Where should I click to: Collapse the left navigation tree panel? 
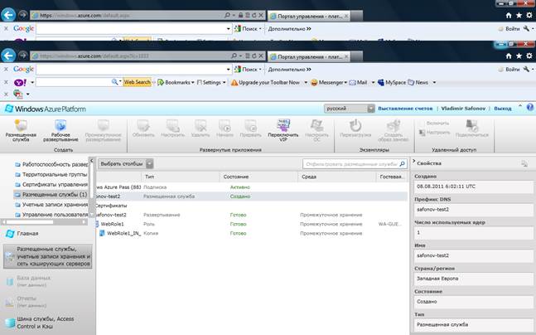91,161
